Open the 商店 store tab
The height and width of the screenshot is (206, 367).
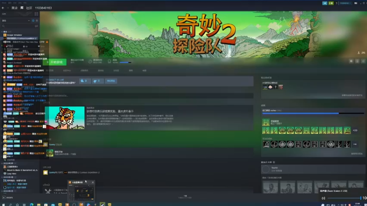click(x=15, y=8)
